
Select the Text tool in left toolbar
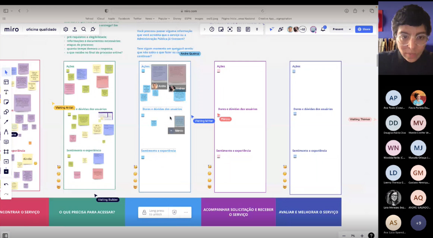[6, 92]
